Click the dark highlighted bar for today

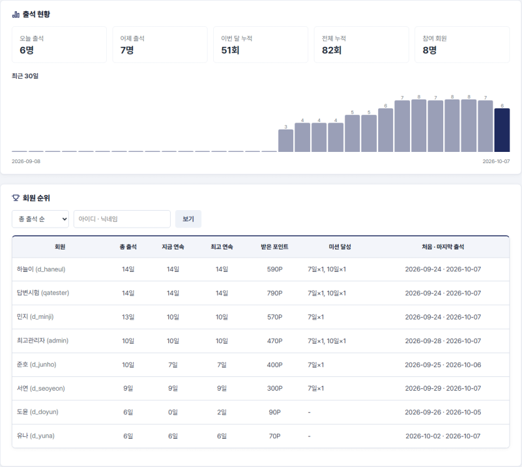point(502,130)
